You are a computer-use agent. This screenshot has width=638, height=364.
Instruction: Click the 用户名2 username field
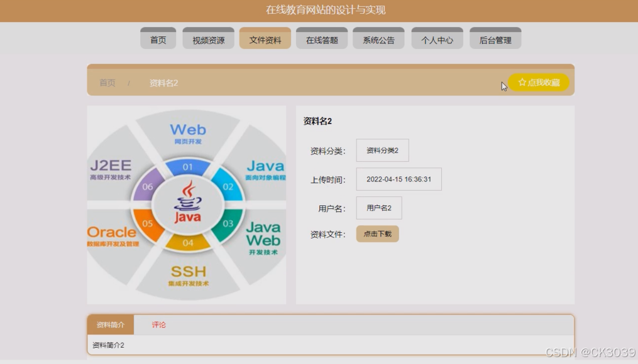click(379, 208)
